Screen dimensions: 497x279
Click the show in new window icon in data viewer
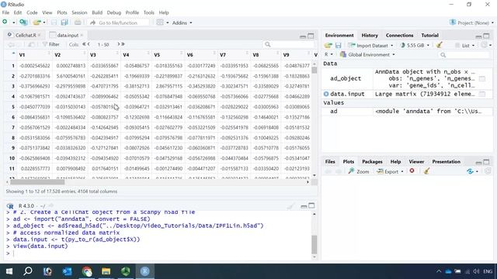coord(31,44)
